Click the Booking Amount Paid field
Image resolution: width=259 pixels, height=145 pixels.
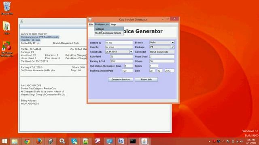tap(127, 71)
